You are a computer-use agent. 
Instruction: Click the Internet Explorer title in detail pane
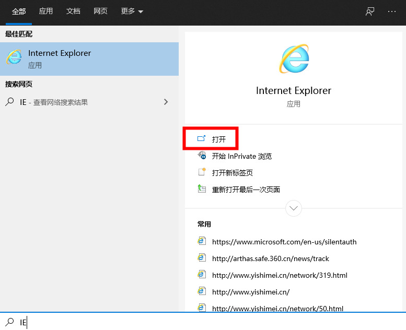[294, 90]
